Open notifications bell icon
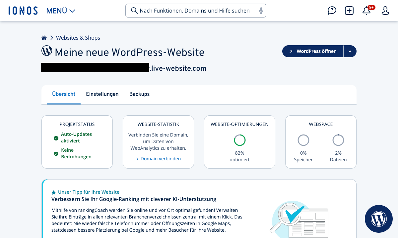The image size is (398, 238). pyautogui.click(x=366, y=11)
